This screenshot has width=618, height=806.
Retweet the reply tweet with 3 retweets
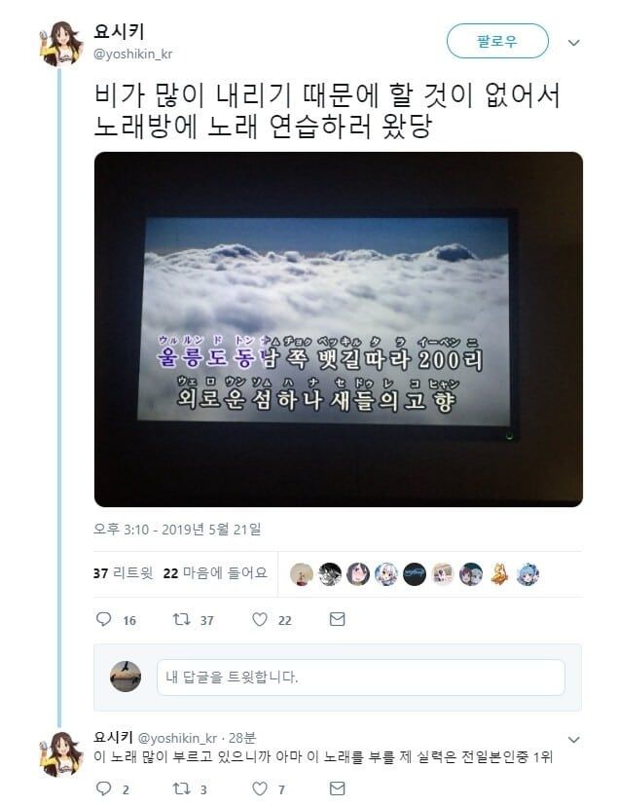coord(181,788)
